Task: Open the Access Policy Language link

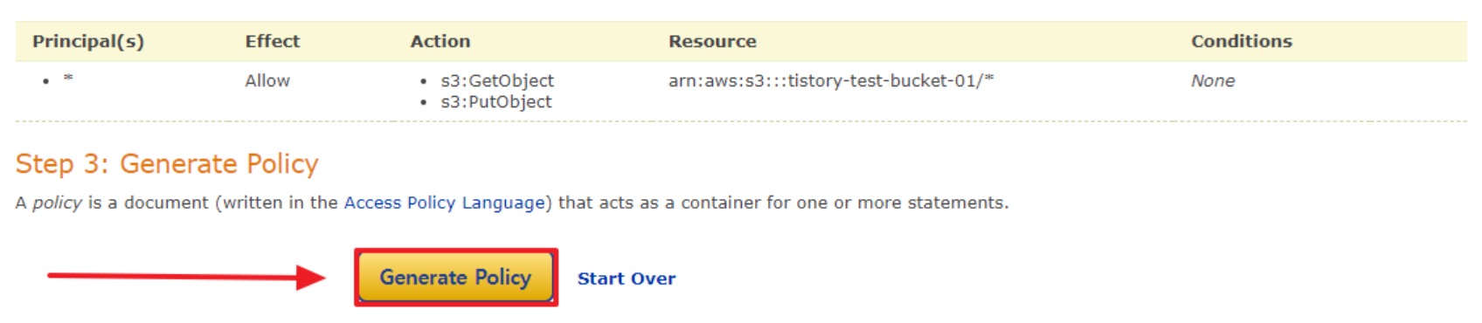Action: coord(444,203)
